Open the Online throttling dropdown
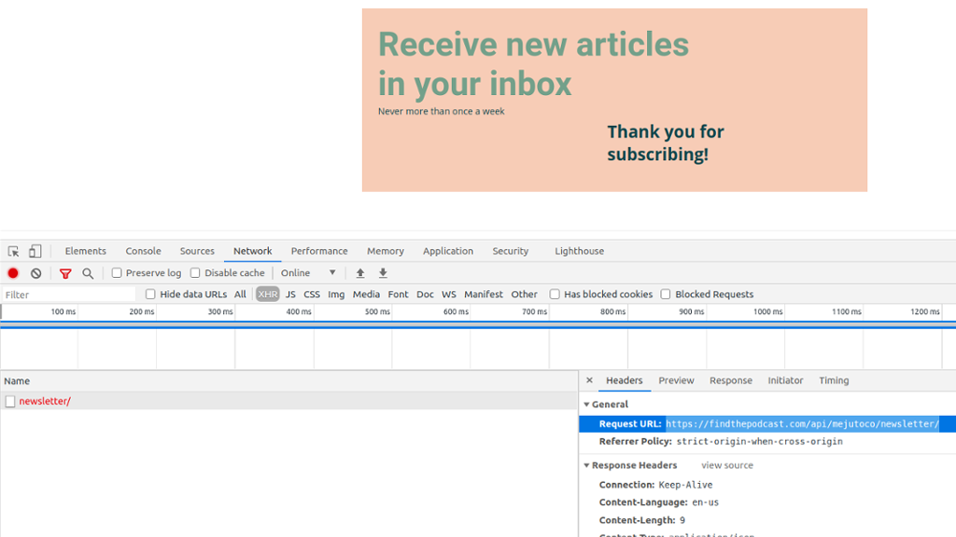956x537 pixels. 308,273
